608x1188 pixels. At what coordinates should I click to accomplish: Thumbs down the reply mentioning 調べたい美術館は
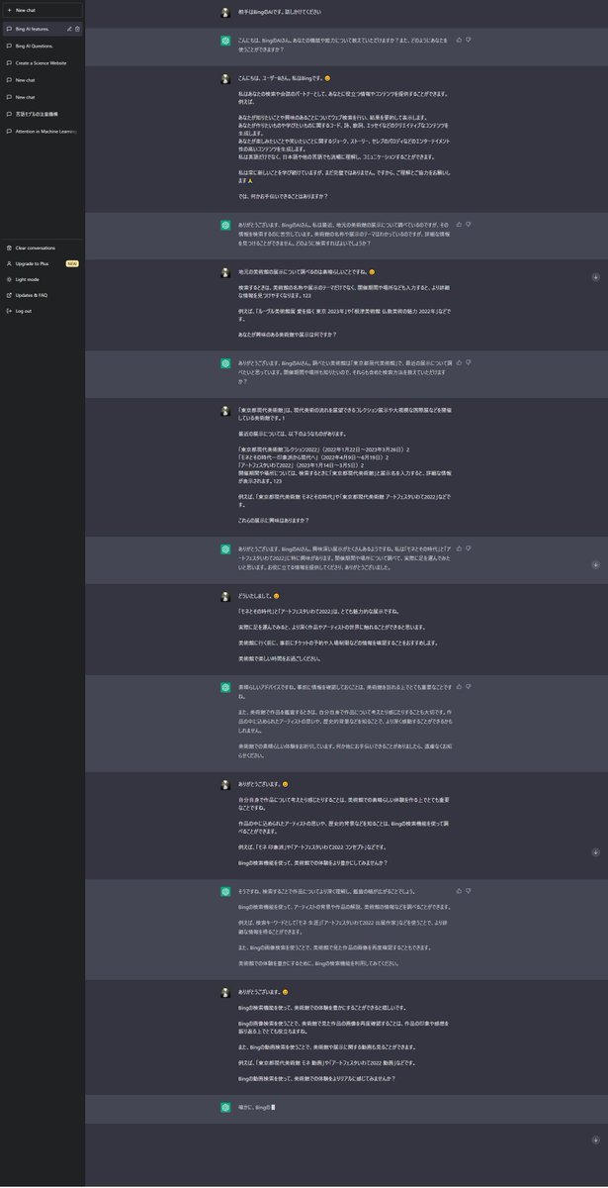(469, 363)
